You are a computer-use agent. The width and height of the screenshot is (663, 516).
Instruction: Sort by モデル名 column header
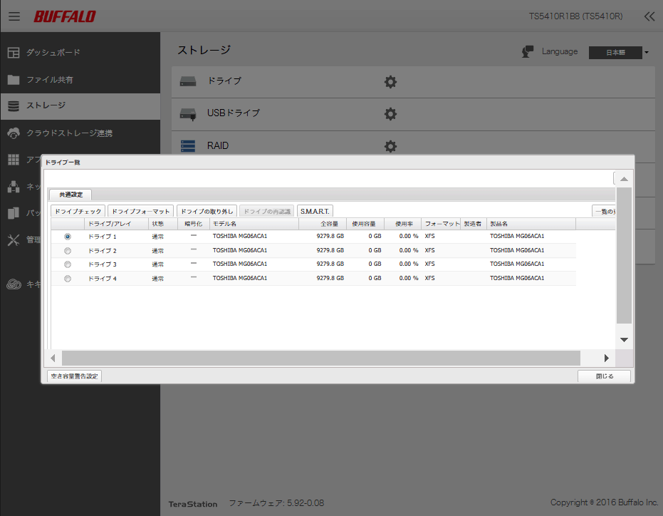254,224
